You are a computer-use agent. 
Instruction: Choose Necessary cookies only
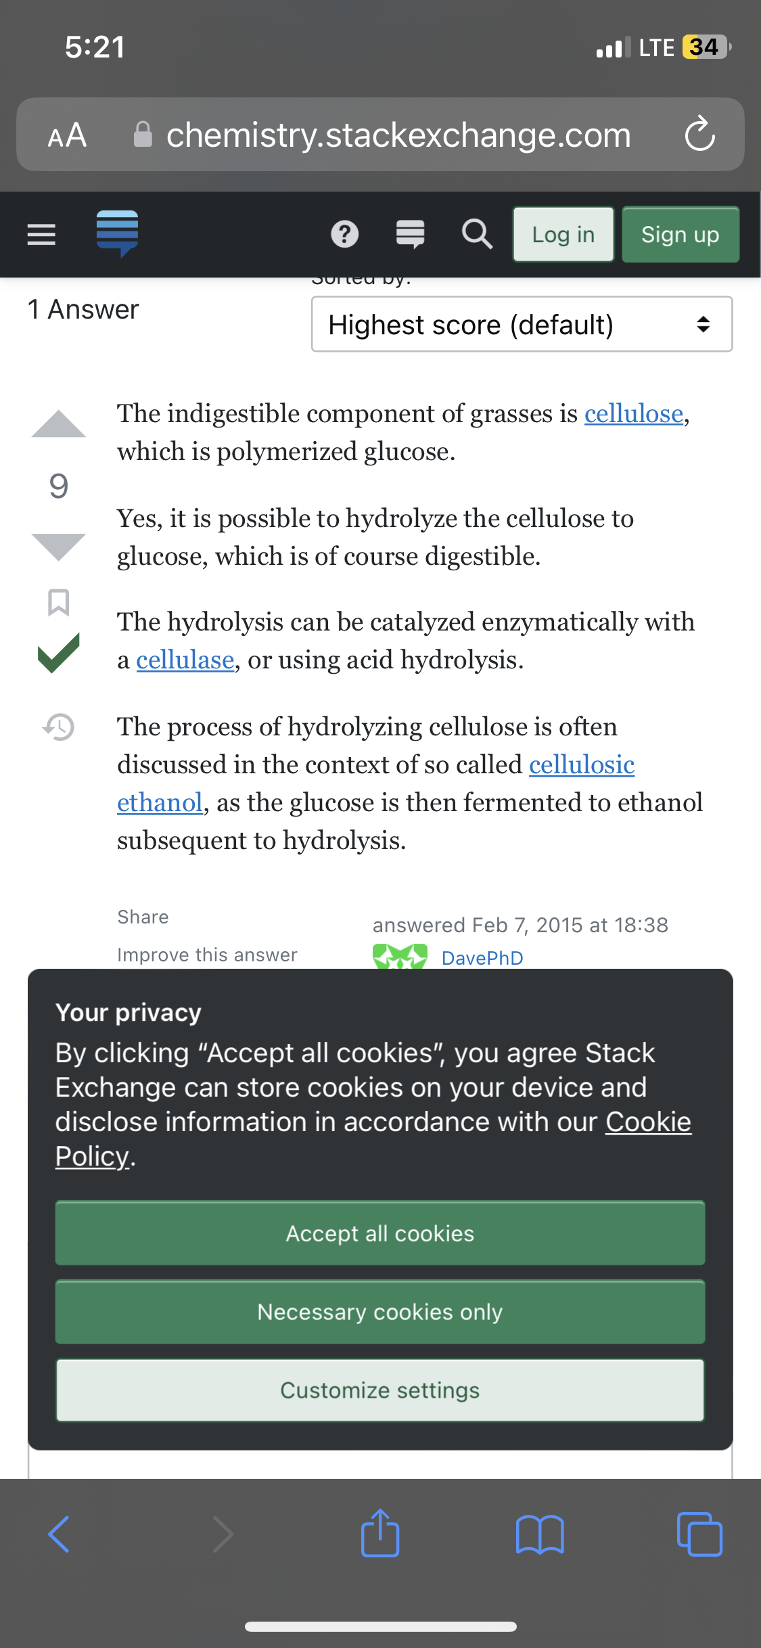tap(380, 1312)
